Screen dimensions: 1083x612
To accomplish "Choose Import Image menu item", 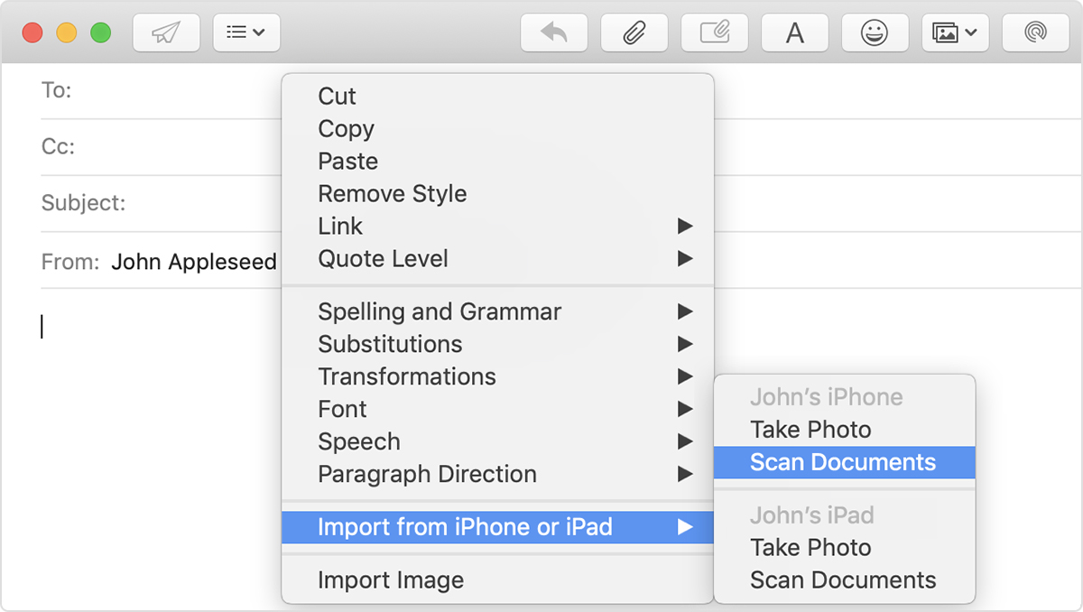I will 497,580.
